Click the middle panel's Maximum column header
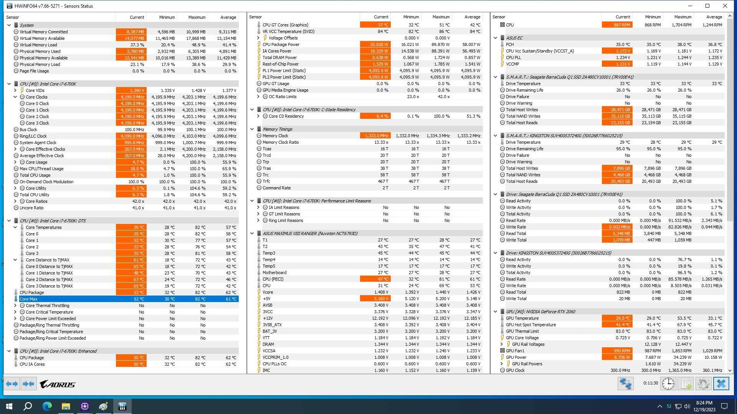This screenshot has height=414, width=737. pyautogui.click(x=436, y=17)
